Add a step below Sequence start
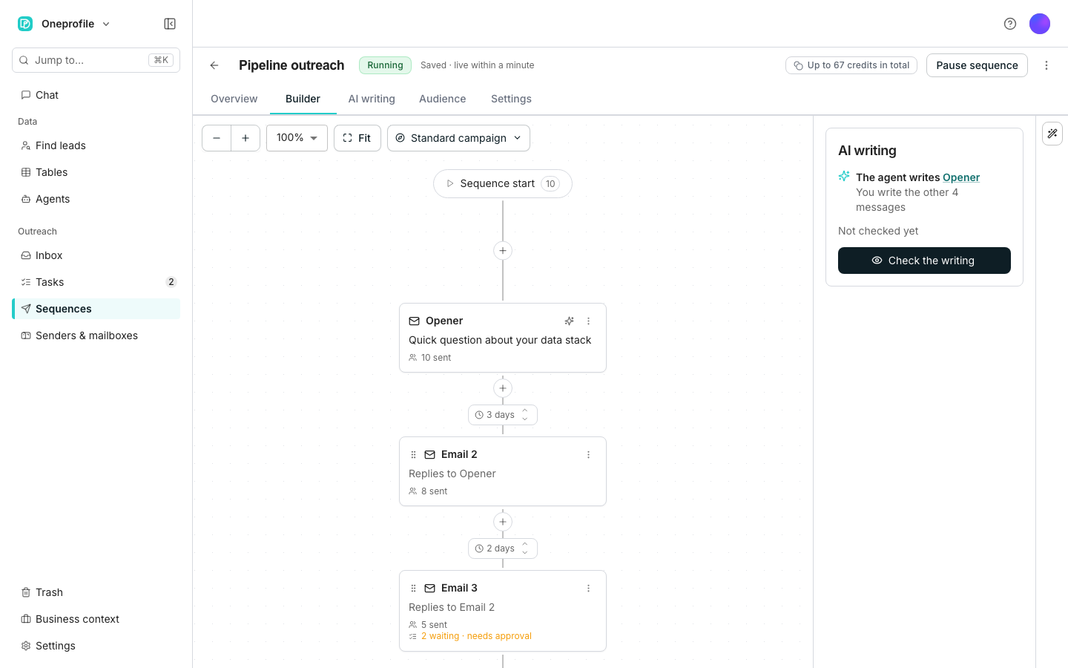The height and width of the screenshot is (668, 1068). coord(503,251)
